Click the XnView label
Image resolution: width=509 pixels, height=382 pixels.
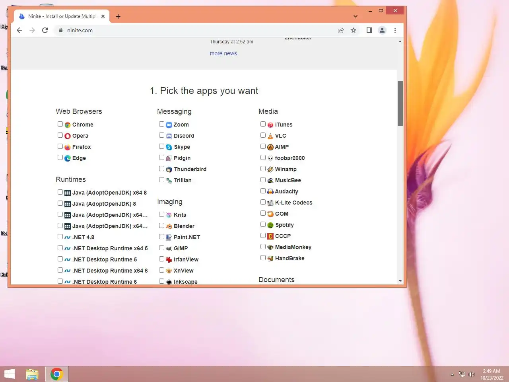coord(183,271)
